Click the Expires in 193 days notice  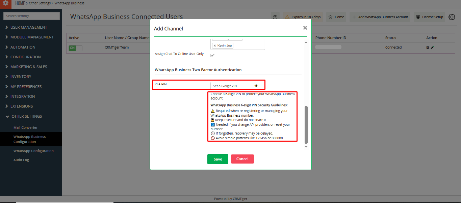pos(303,17)
